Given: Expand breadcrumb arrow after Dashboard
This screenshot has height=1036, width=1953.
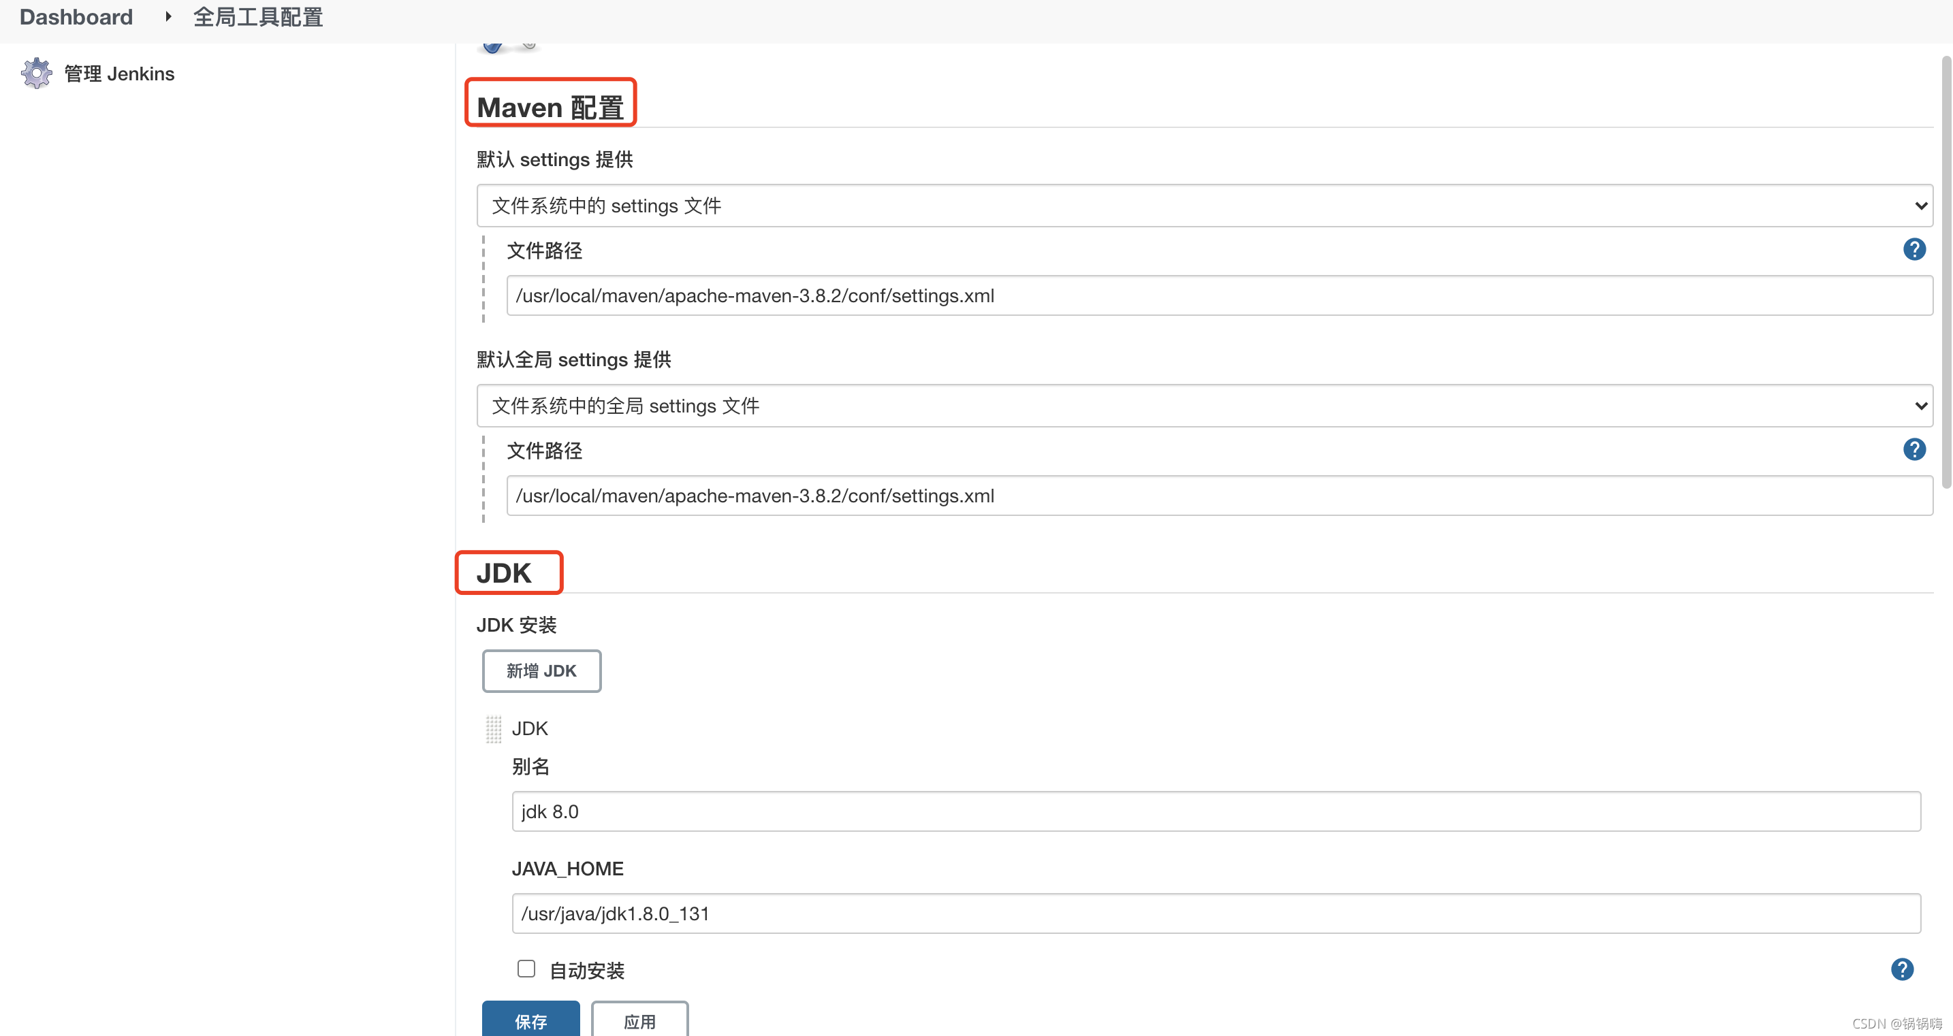Looking at the screenshot, I should coord(168,16).
